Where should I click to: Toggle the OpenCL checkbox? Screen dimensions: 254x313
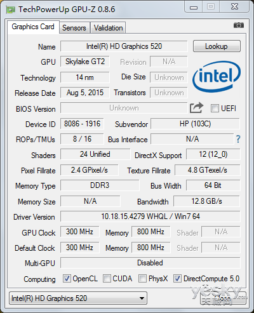(x=67, y=278)
